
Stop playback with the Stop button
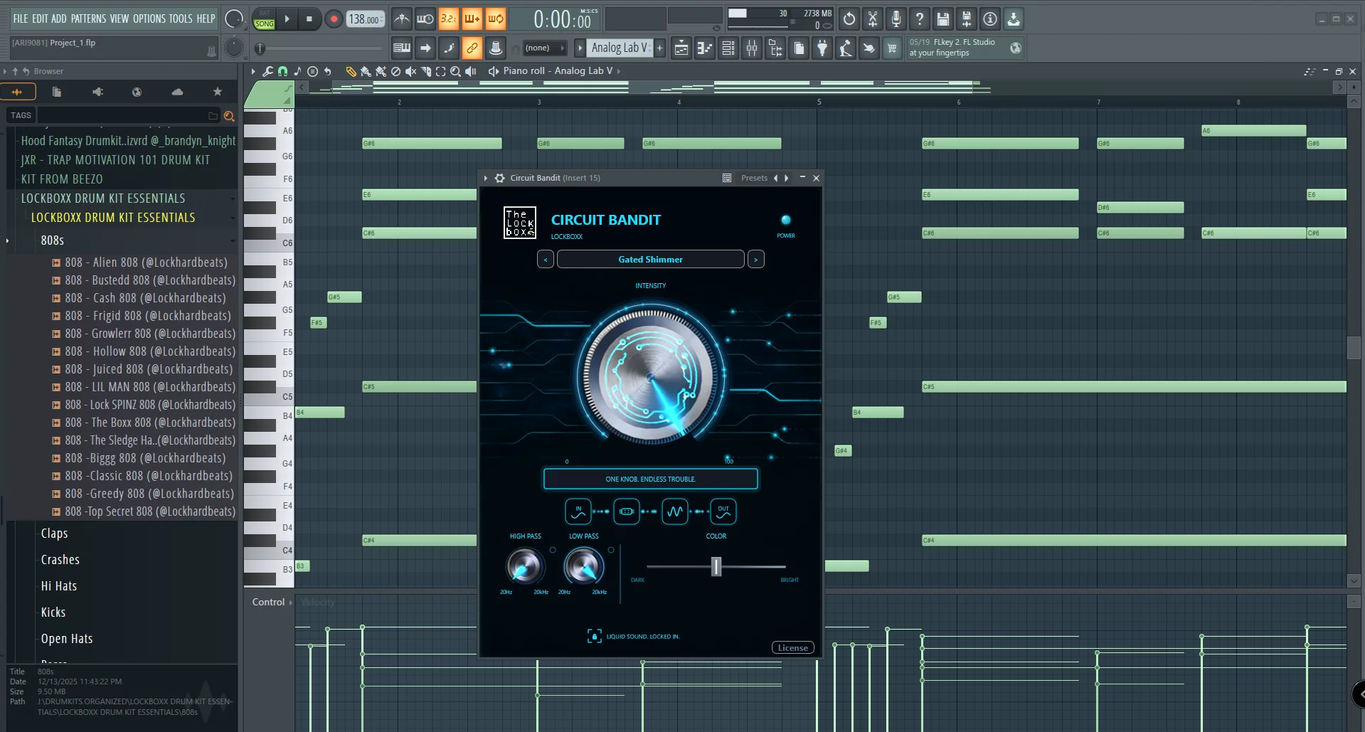(x=309, y=19)
